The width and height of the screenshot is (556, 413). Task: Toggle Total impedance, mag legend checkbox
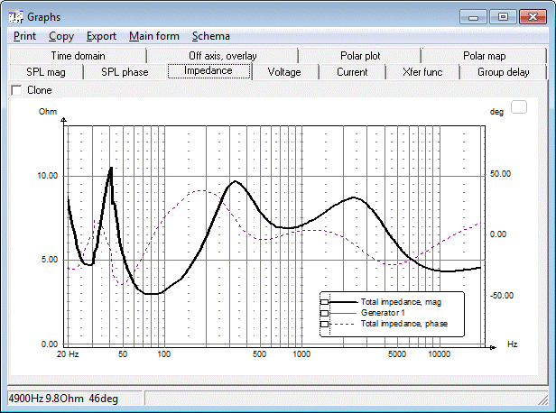coord(324,302)
